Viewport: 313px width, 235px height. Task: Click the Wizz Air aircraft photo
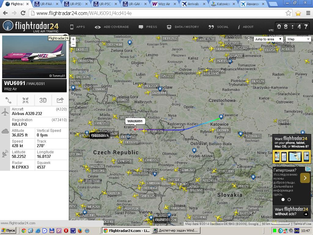[x=34, y=57]
